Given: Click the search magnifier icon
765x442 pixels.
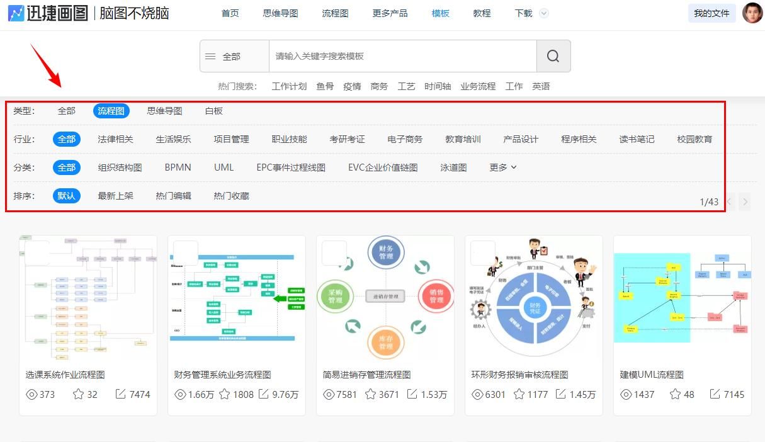Looking at the screenshot, I should (553, 56).
